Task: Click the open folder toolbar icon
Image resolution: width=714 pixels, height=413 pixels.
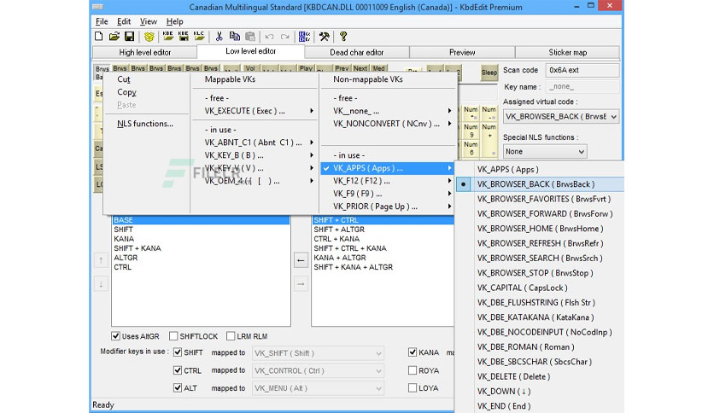Action: point(114,37)
